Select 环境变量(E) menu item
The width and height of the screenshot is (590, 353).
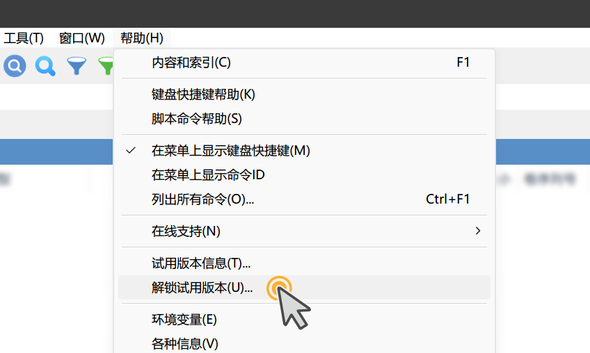pos(304,320)
